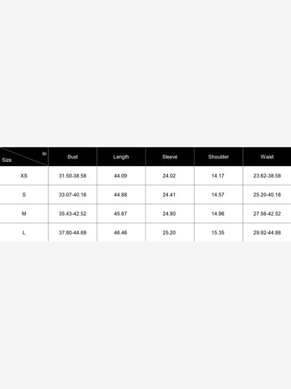The width and height of the screenshot is (291, 389).
Task: Select the M size row label
Action: 24,214
